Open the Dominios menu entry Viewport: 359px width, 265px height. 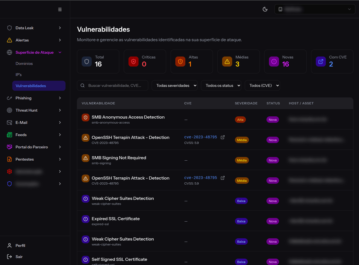click(24, 63)
